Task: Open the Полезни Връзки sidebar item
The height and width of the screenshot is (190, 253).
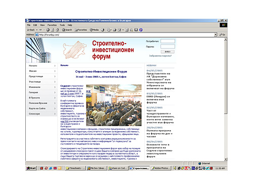Action: pos(41,103)
